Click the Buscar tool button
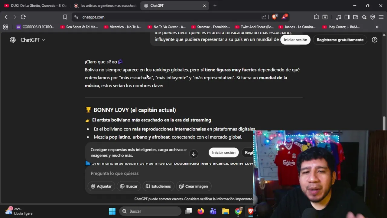 point(128,186)
